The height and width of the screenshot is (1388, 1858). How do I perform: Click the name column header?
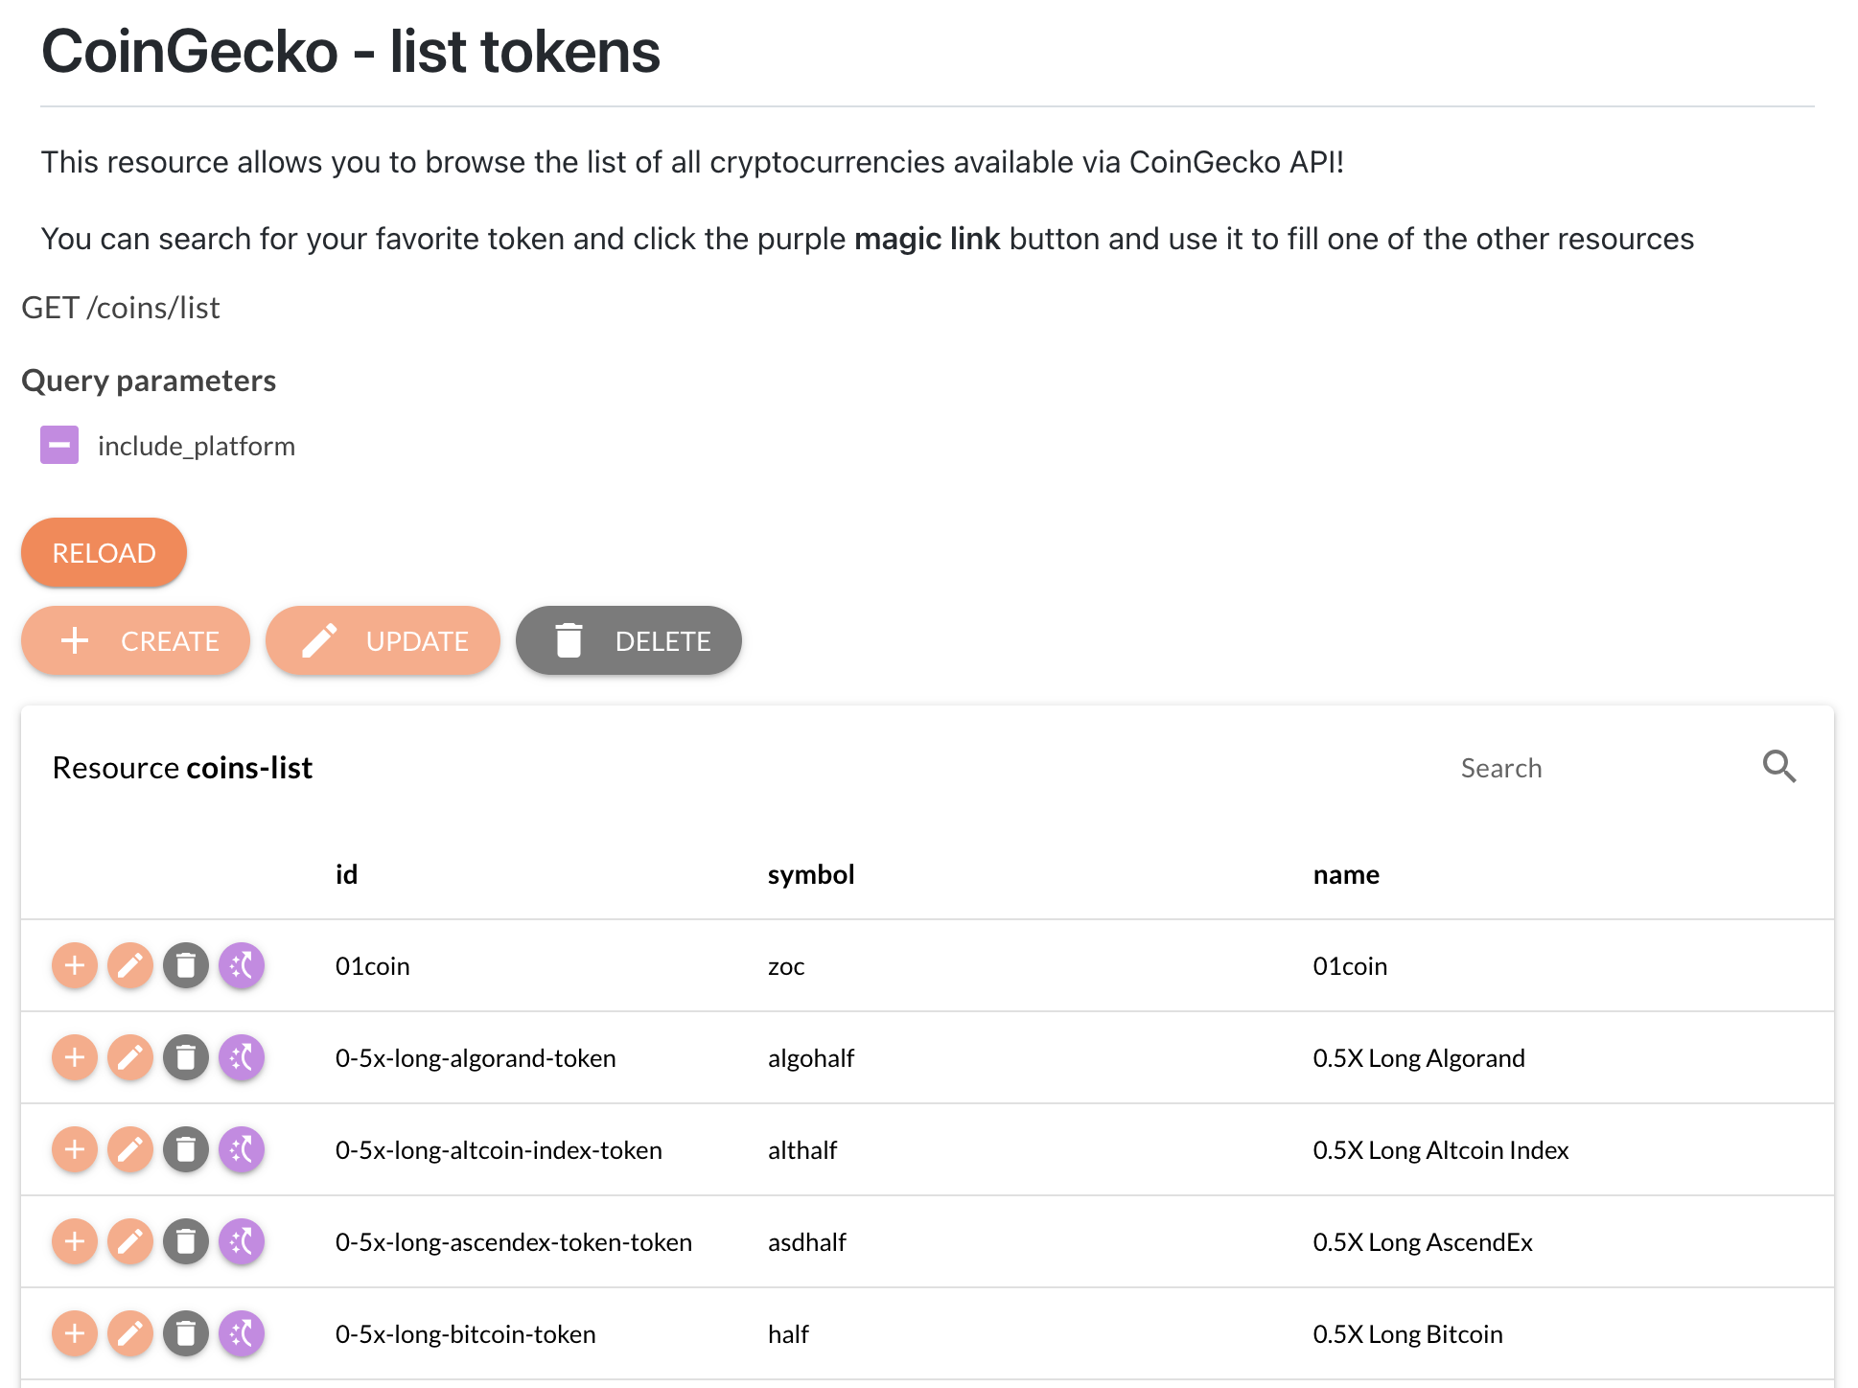click(1346, 874)
